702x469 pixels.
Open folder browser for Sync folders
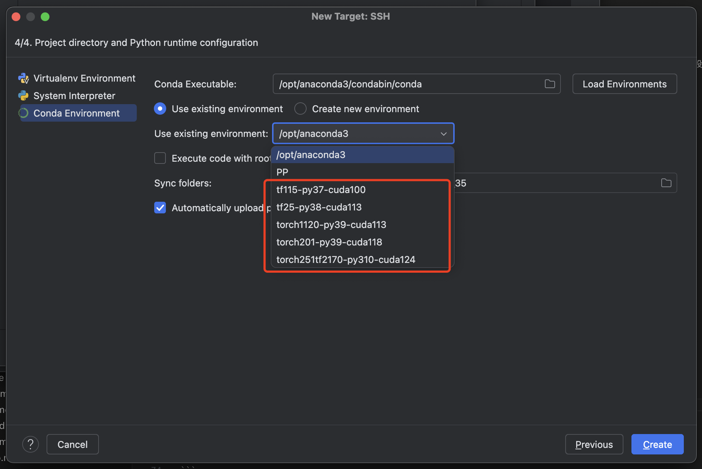coord(666,183)
